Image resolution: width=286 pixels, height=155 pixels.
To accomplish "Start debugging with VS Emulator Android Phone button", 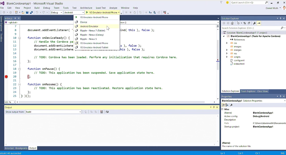I will pyautogui.click(x=102, y=12).
